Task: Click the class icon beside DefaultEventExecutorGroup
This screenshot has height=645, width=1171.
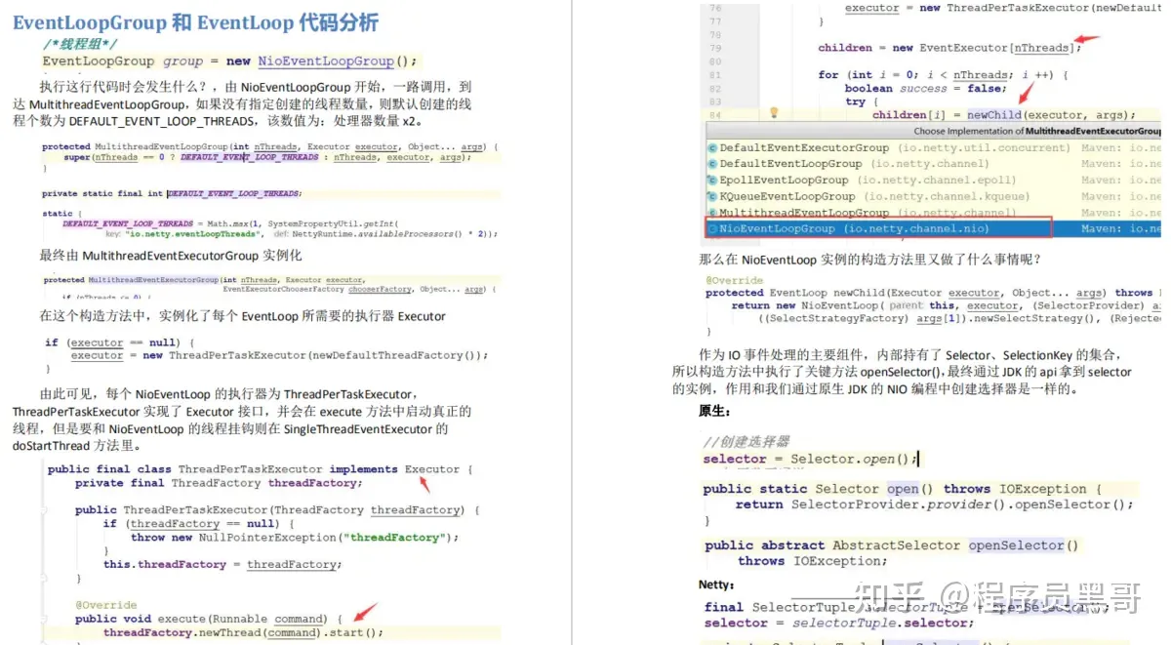Action: pos(713,148)
